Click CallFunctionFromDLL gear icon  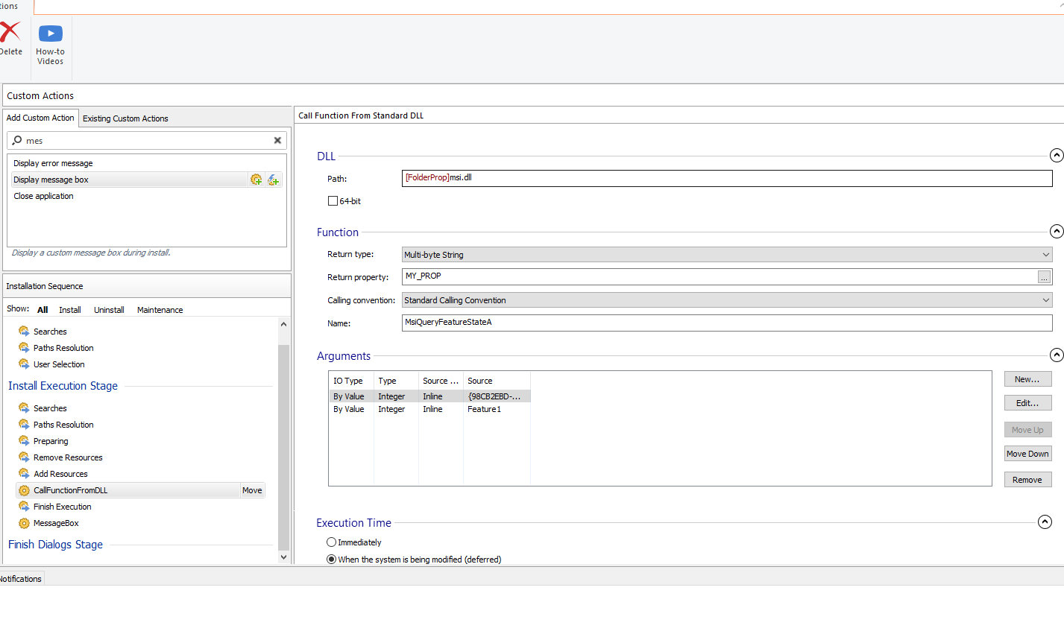(24, 490)
